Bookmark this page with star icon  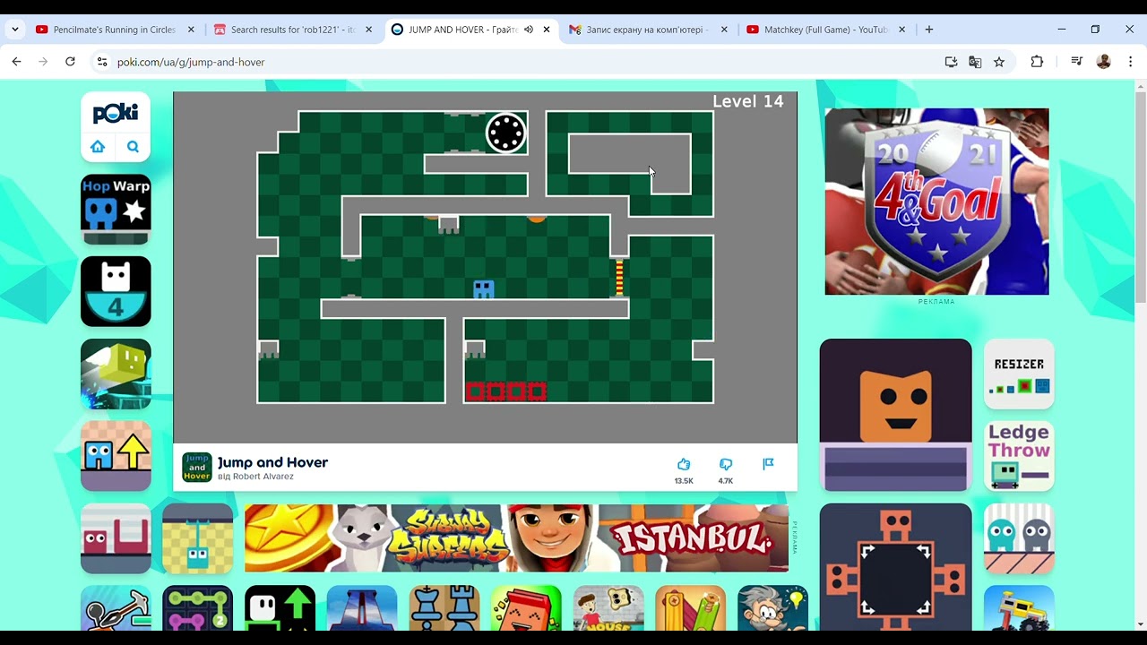coord(999,62)
